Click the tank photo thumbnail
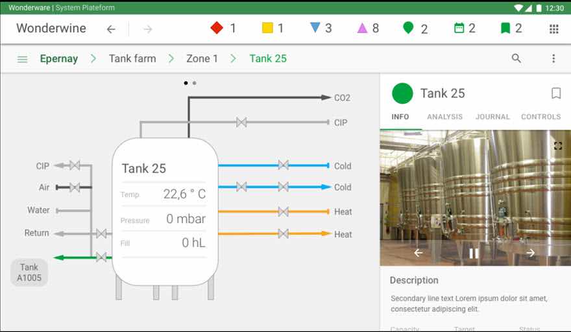This screenshot has height=332, width=571. [x=475, y=198]
